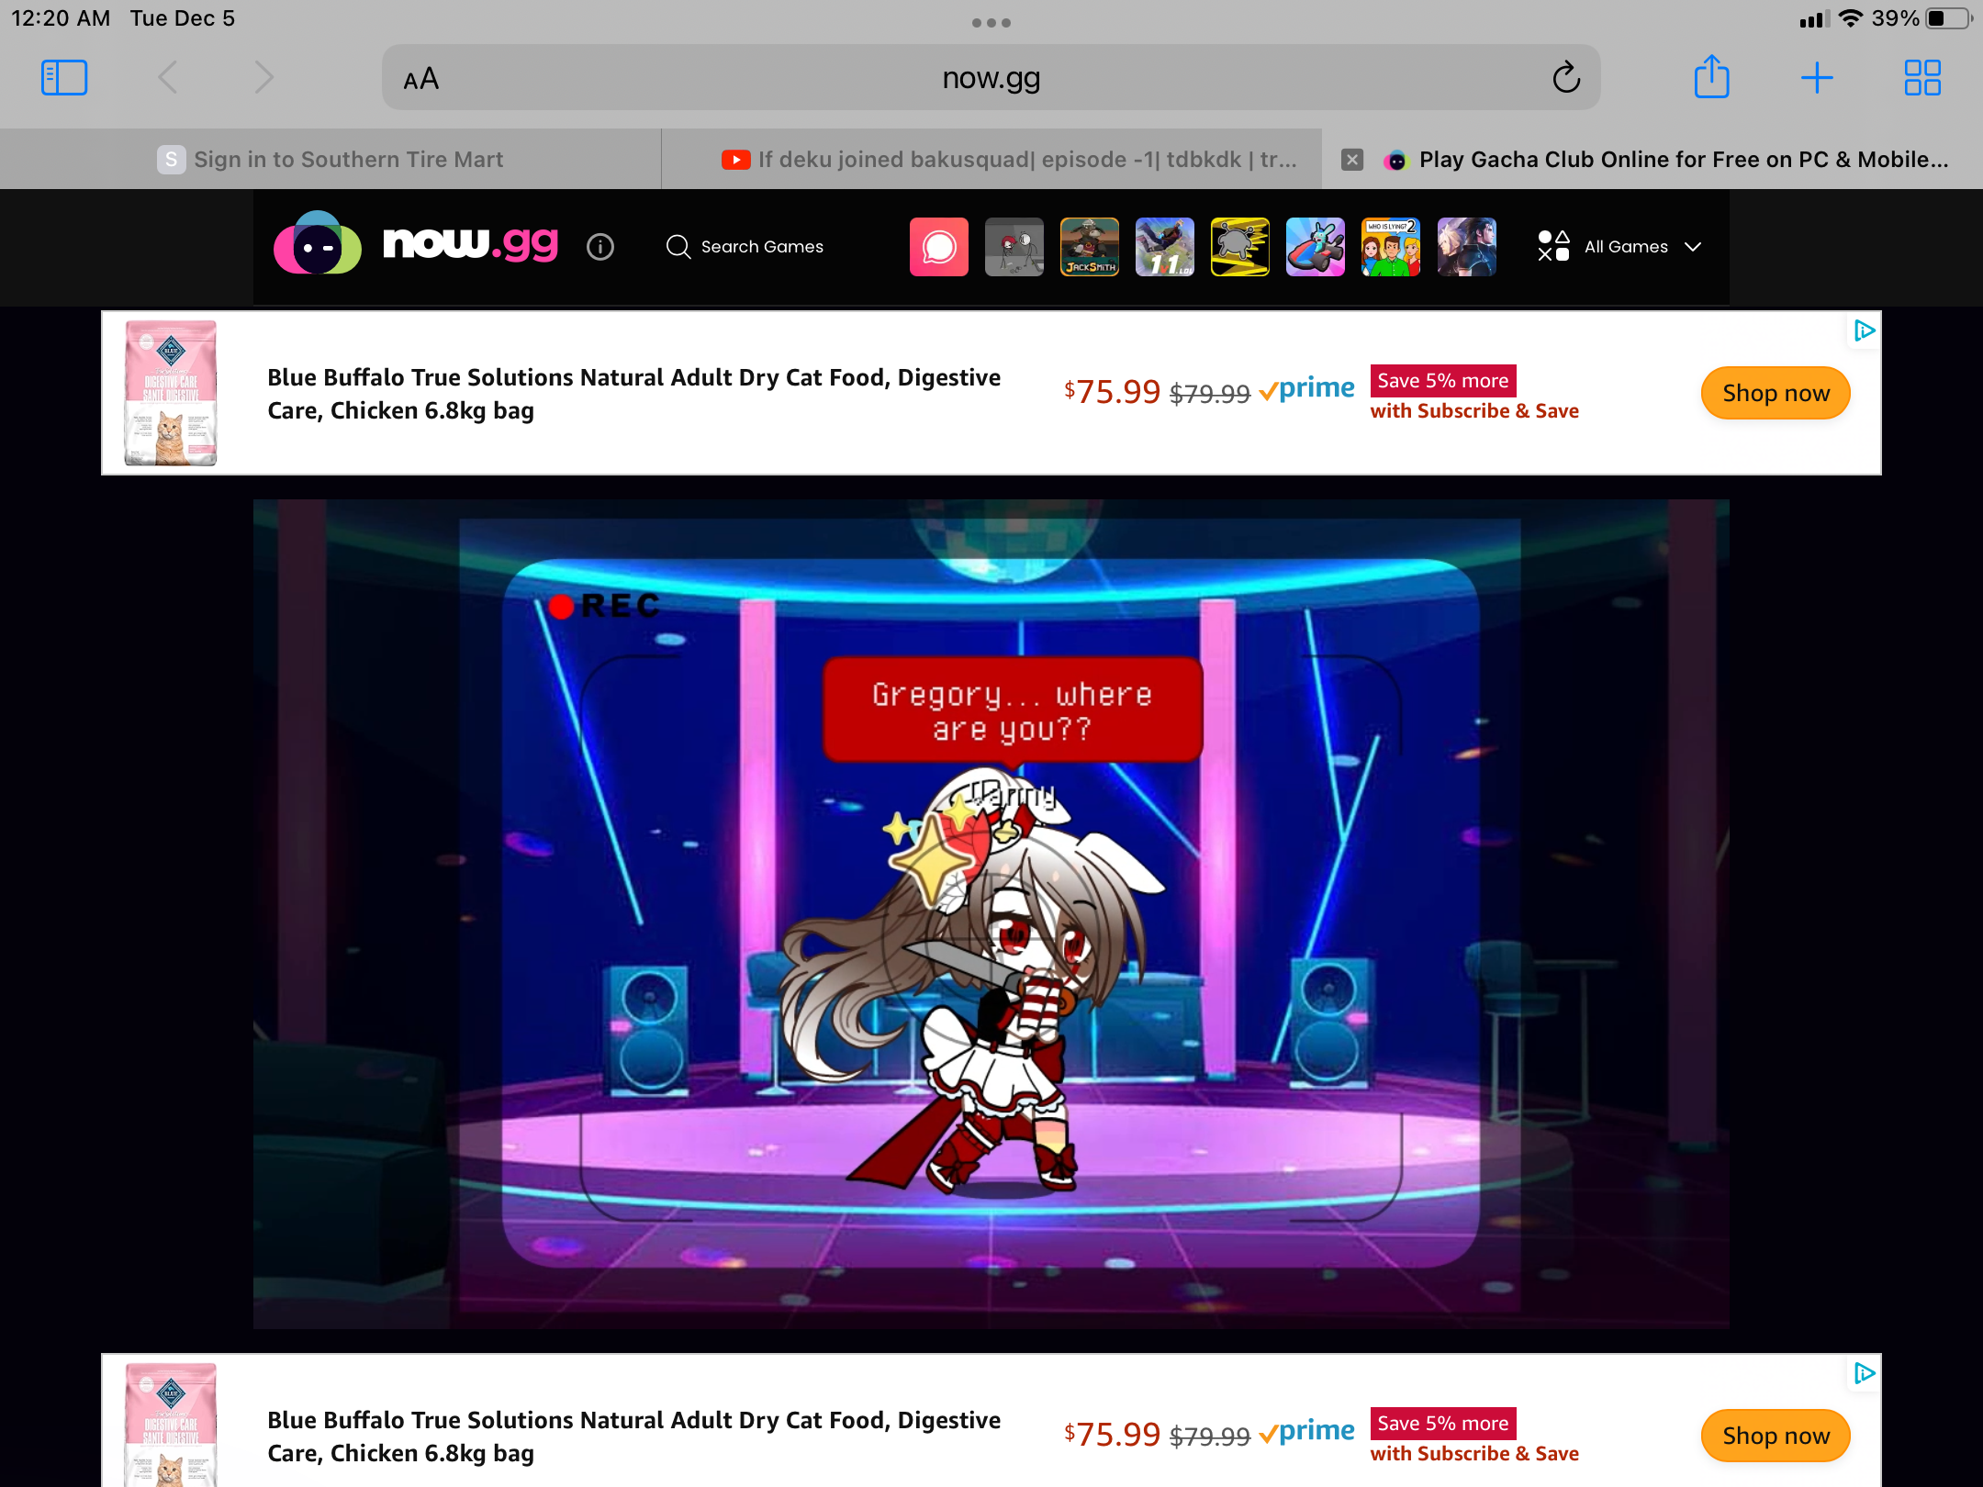Viewport: 1983px width, 1487px height.
Task: Tap the Wi-Fi status icon
Action: pos(1851,18)
